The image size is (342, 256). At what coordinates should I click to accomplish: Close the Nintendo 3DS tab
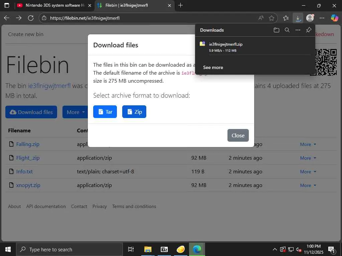tap(90, 5)
